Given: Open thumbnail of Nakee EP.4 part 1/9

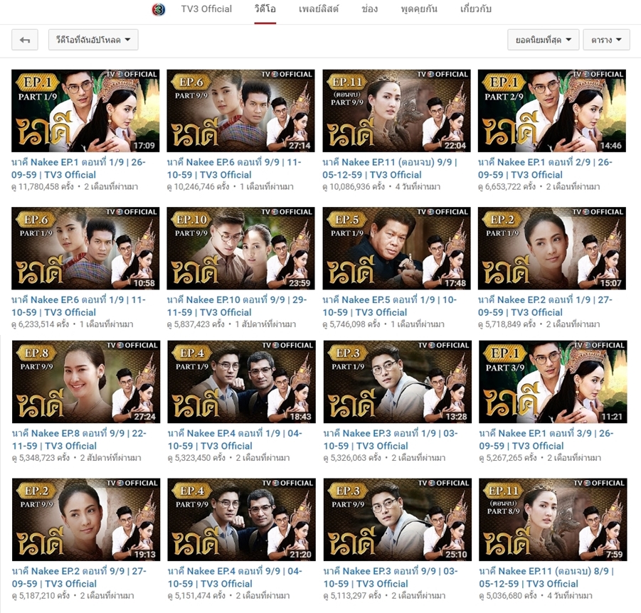Looking at the screenshot, I should [242, 382].
